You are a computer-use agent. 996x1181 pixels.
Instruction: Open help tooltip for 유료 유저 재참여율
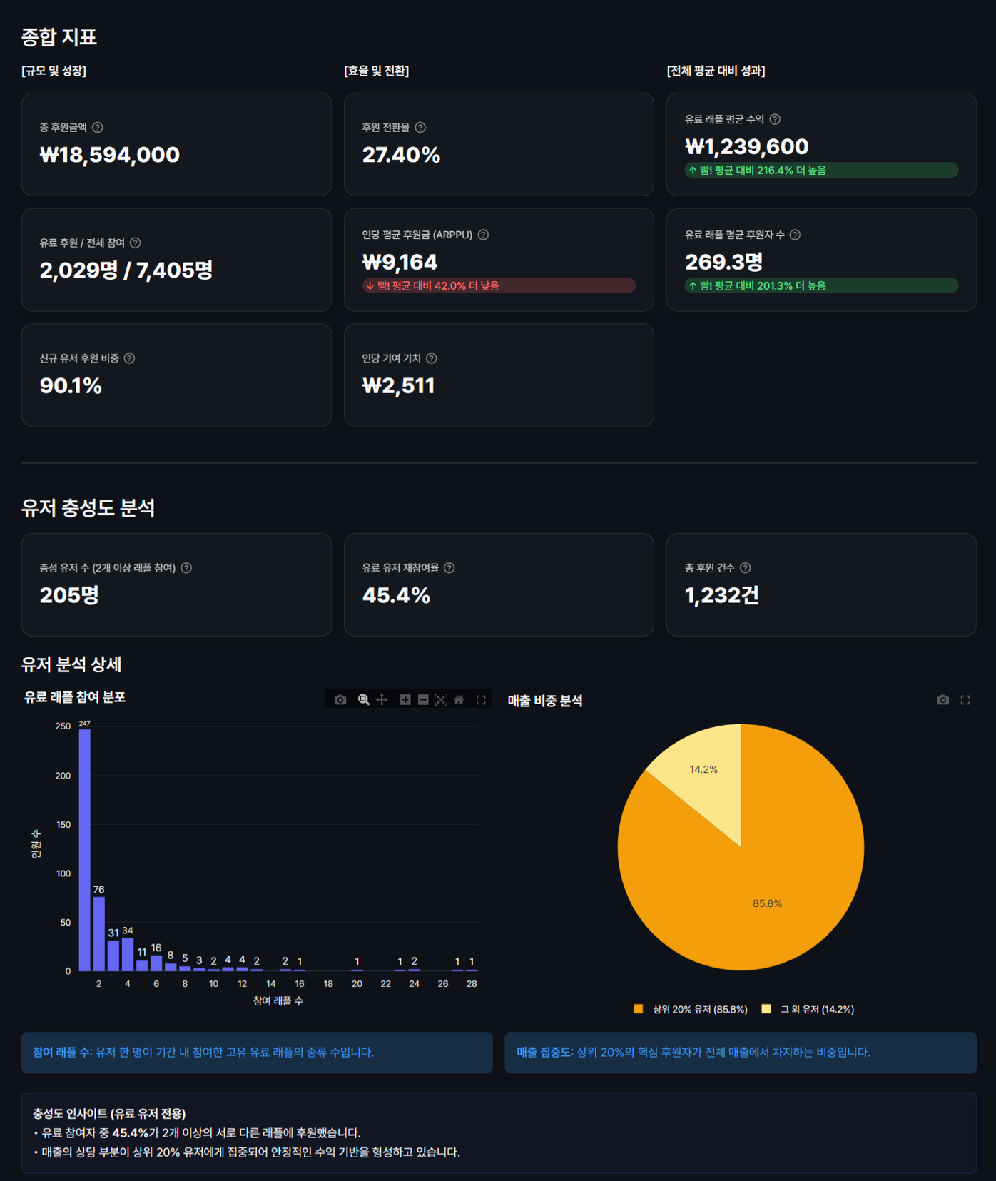(x=449, y=568)
